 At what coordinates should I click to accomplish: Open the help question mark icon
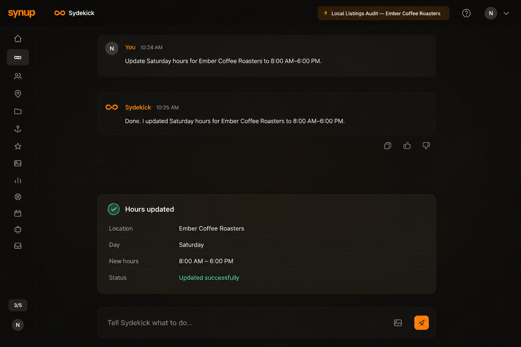pyautogui.click(x=466, y=14)
